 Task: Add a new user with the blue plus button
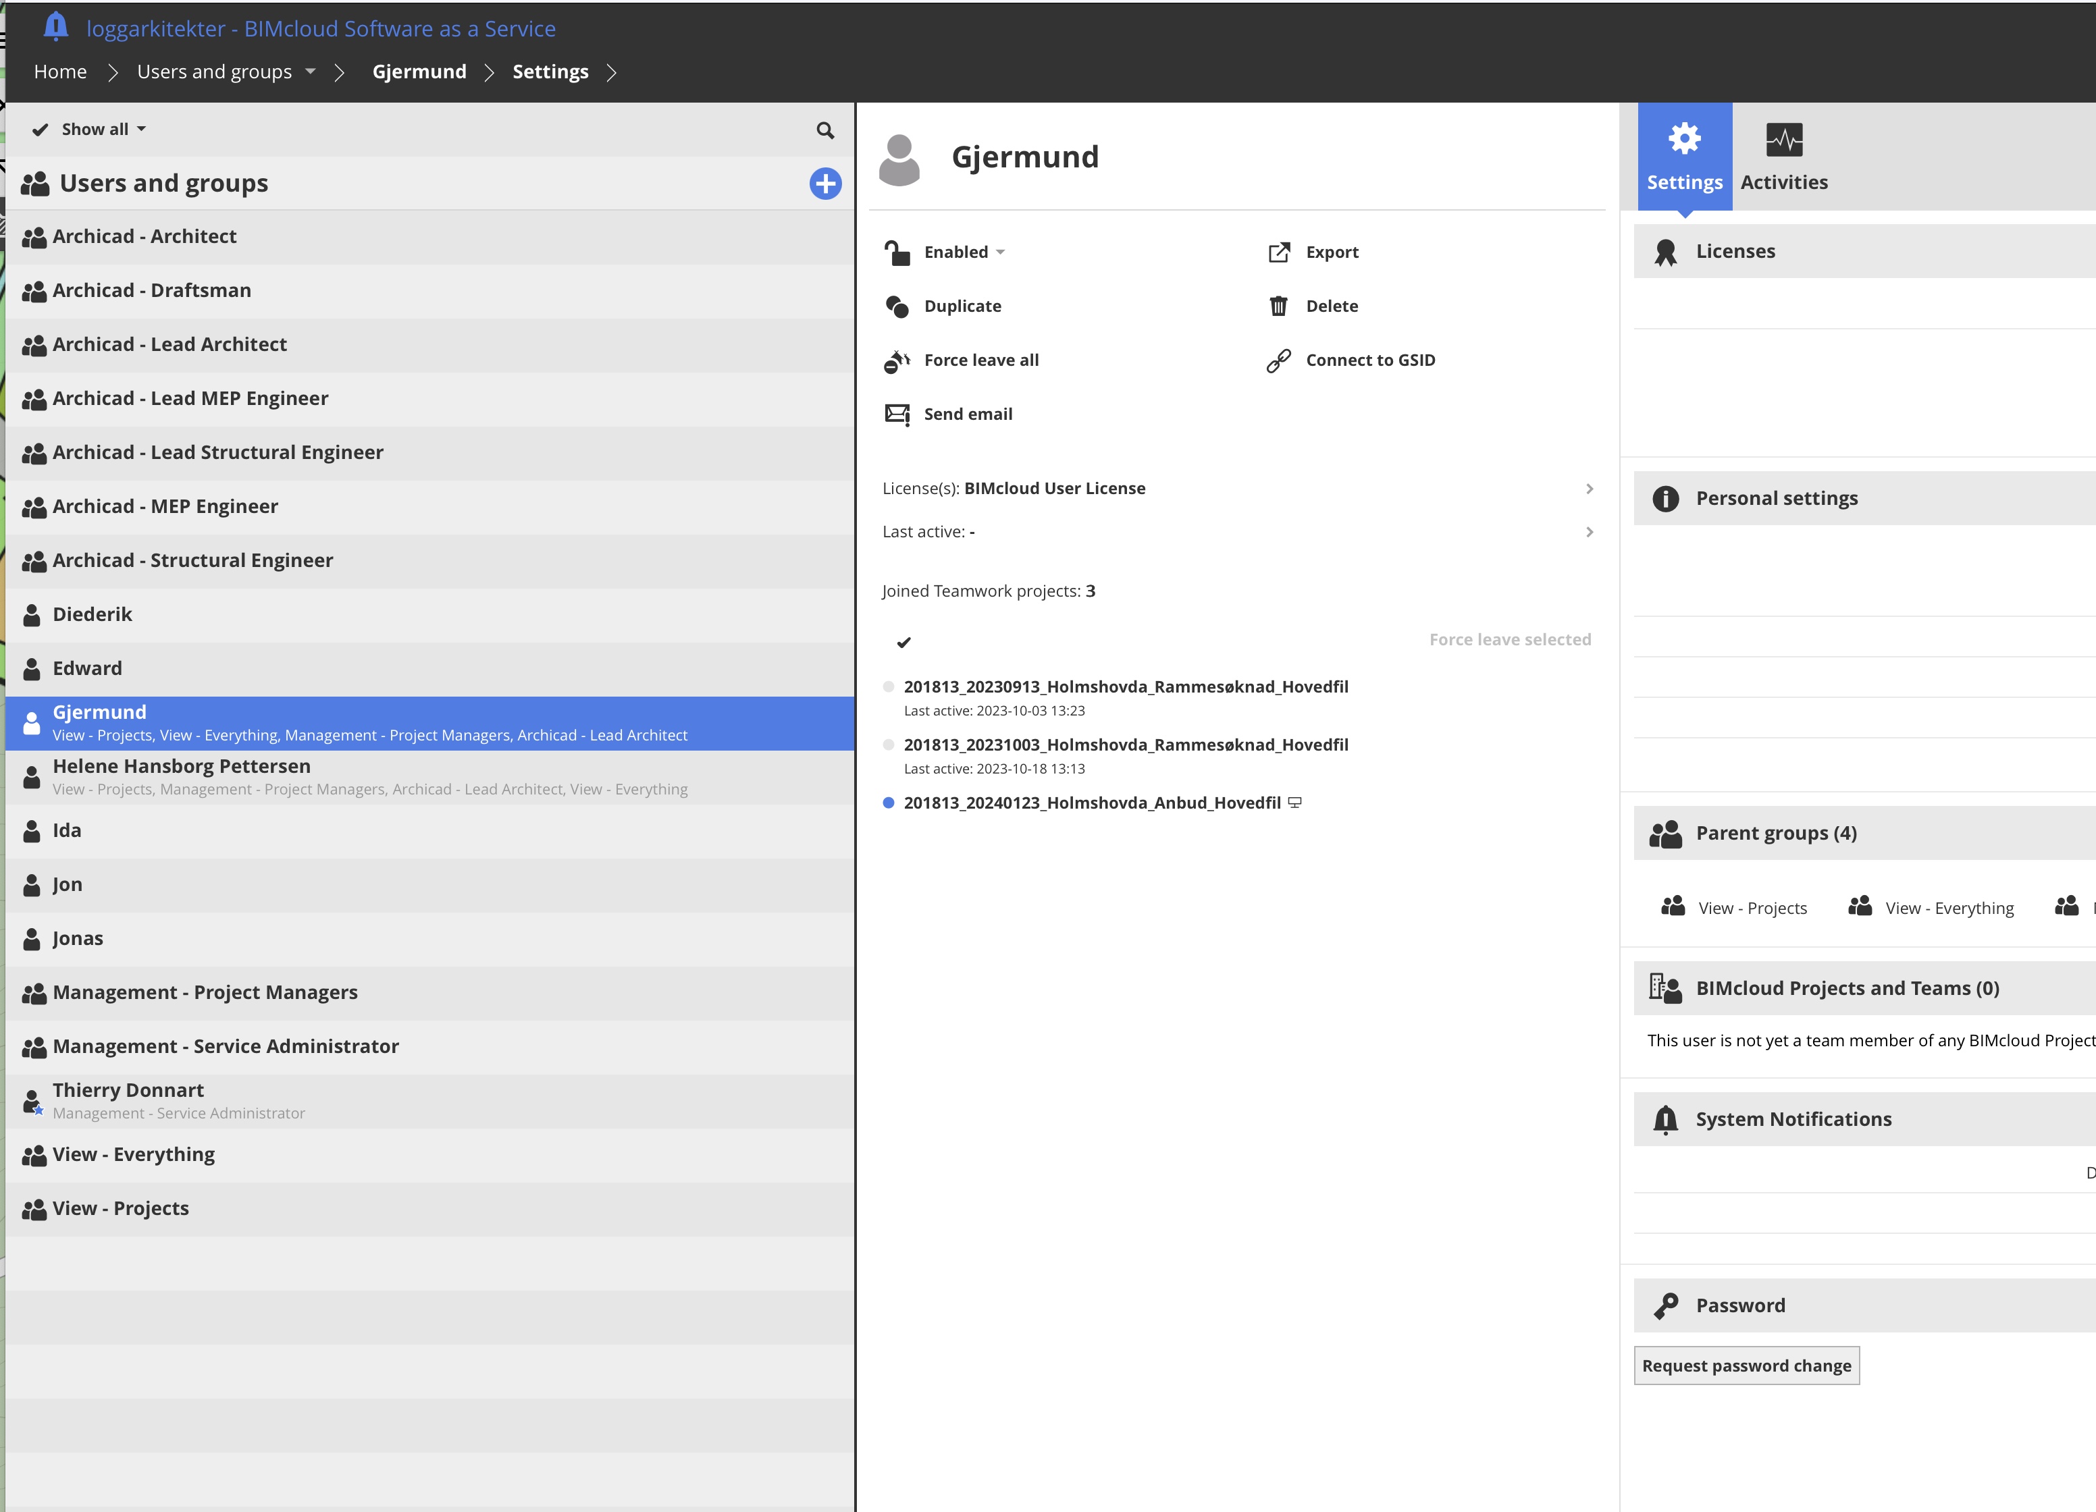click(x=824, y=183)
